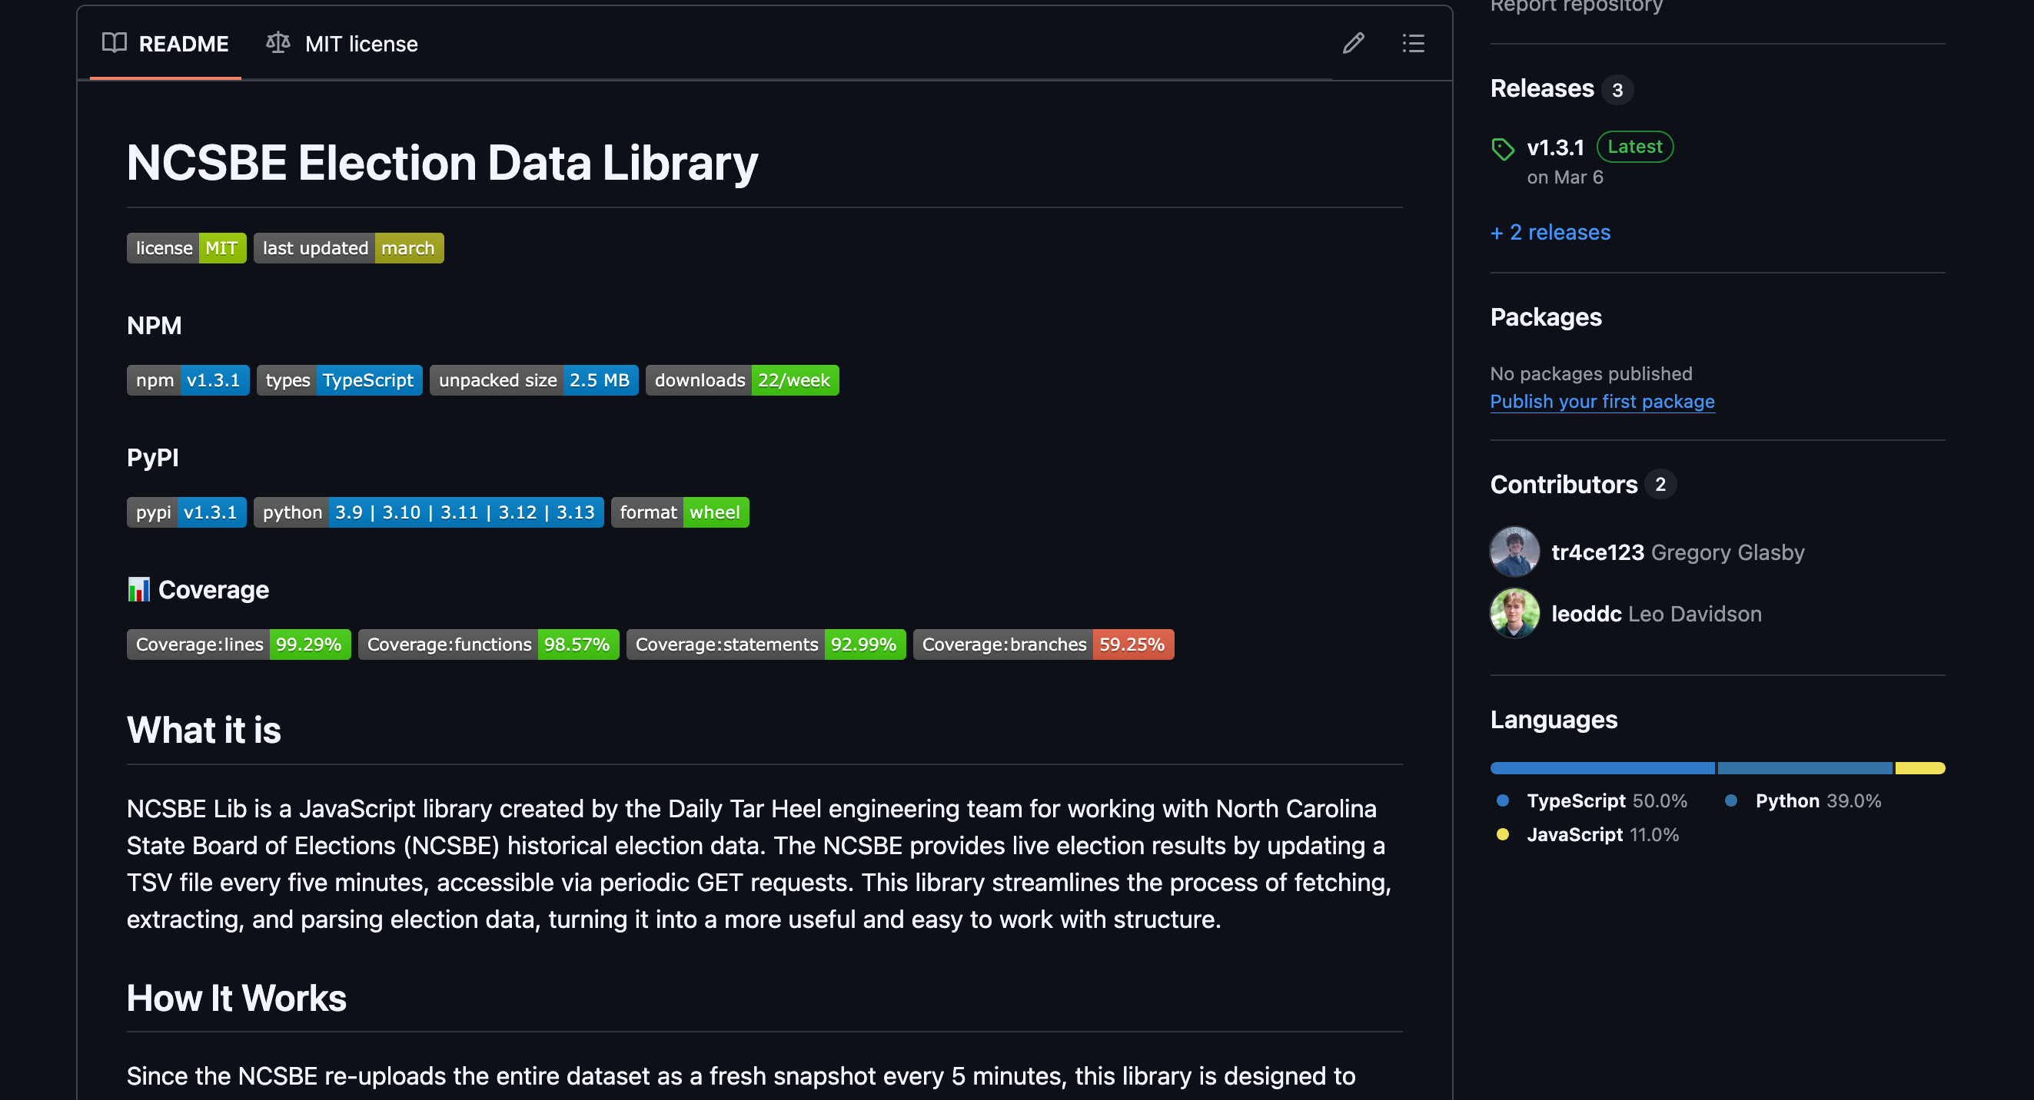Click the downloads 22/week badge
This screenshot has width=2034, height=1100.
(x=742, y=380)
